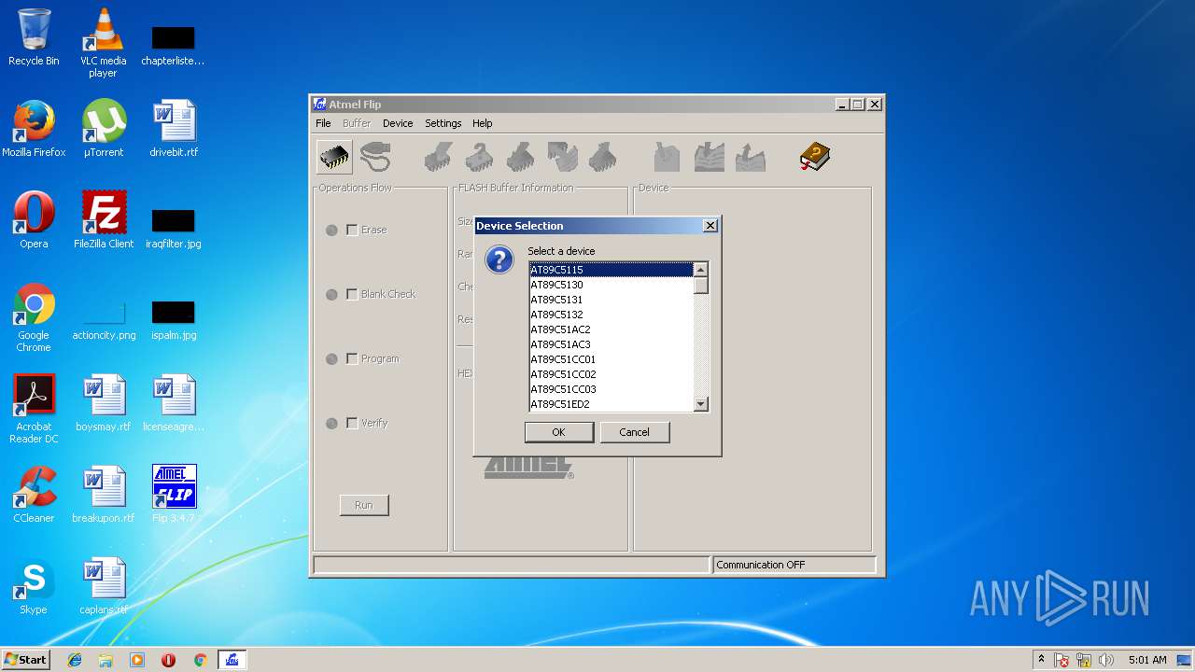Open Flip 3.4.7 desktop shortcut
This screenshot has width=1195, height=672.
[x=174, y=495]
